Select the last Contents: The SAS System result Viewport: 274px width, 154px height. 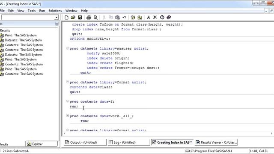24,74
